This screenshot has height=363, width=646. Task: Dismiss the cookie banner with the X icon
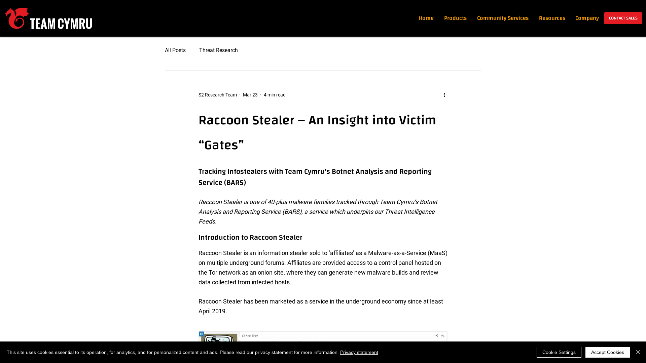(x=638, y=352)
